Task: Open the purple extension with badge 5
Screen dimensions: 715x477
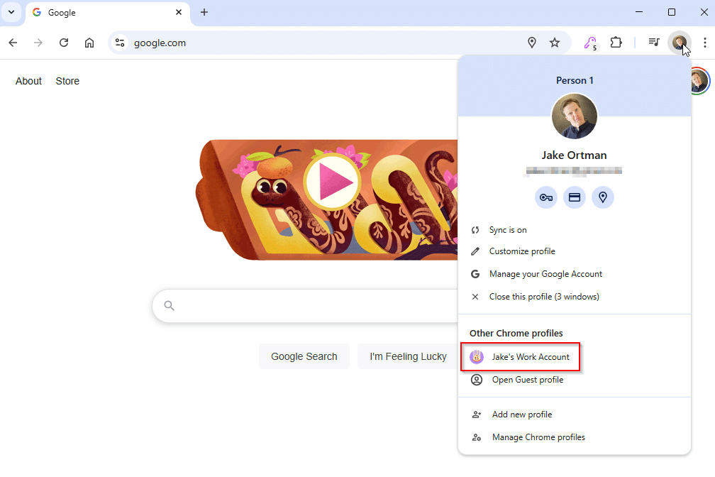Action: pos(590,43)
